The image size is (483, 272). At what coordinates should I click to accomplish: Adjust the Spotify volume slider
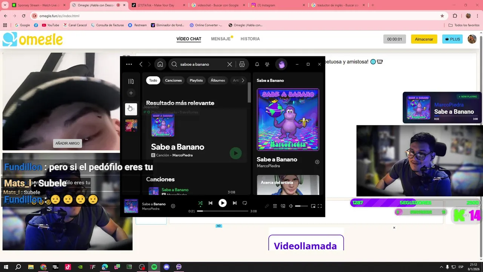(301, 206)
